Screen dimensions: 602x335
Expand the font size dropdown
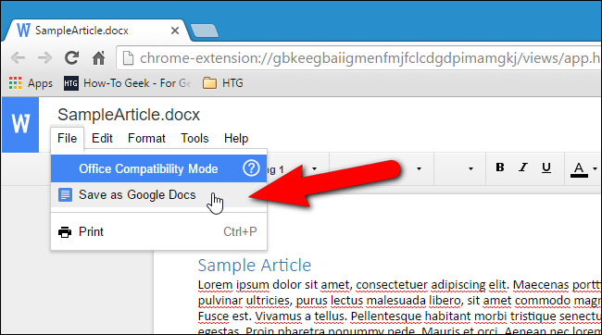click(470, 168)
